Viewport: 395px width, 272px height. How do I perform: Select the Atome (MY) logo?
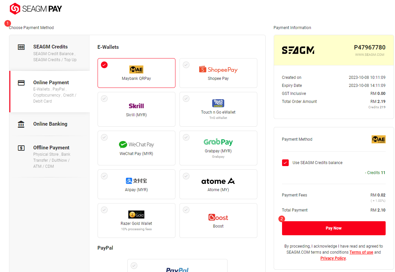(218, 181)
